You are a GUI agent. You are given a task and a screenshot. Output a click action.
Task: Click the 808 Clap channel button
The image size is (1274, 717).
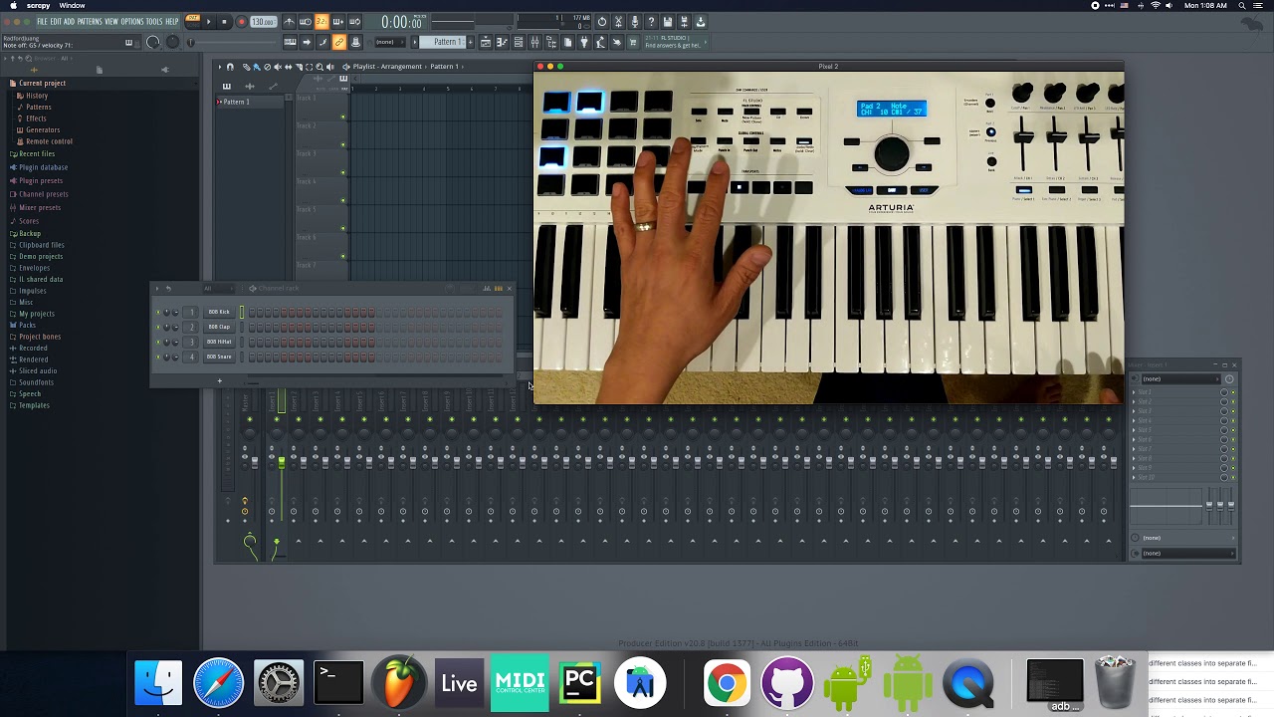(219, 327)
